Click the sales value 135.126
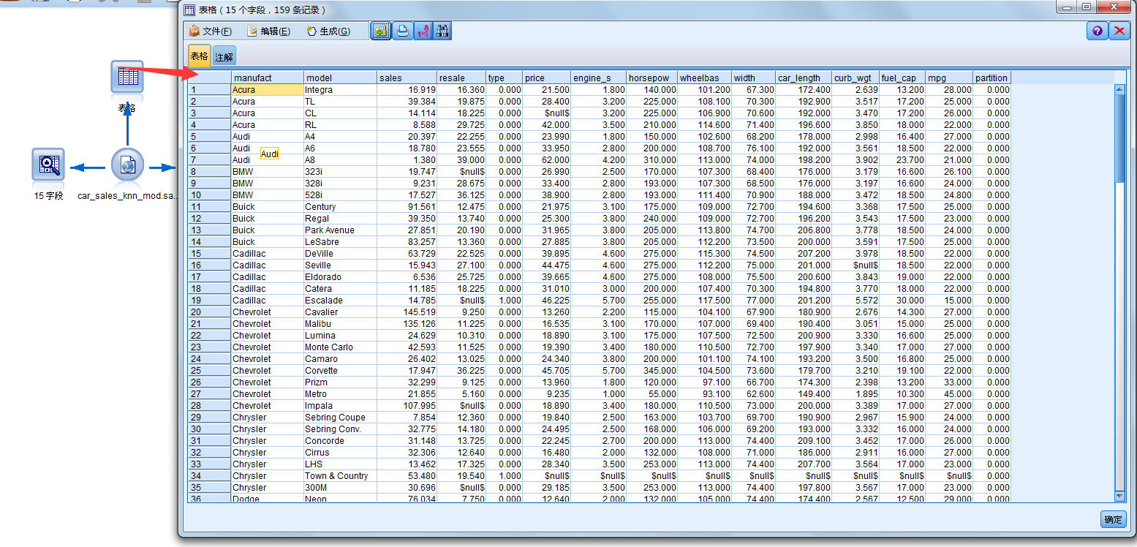The width and height of the screenshot is (1137, 547). (407, 324)
